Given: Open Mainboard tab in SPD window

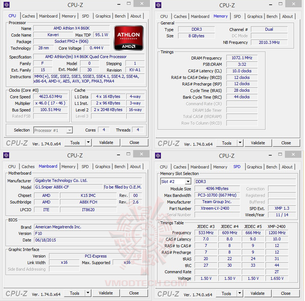Looking at the screenshot, I should (200, 167).
